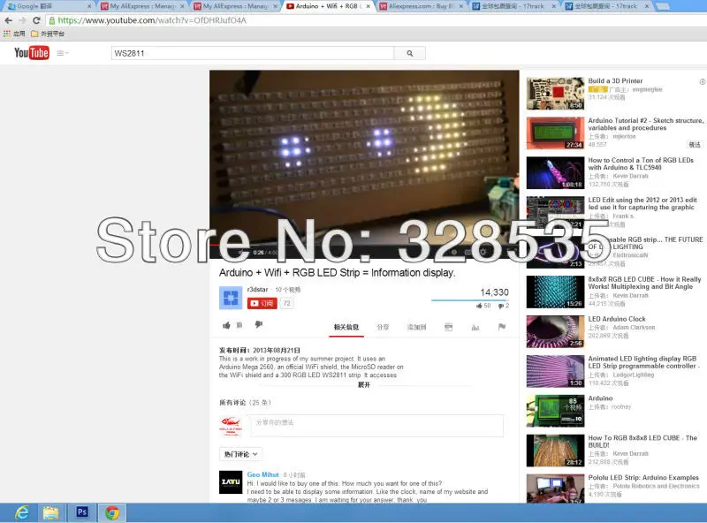Click the ZATU commenter avatar
The height and width of the screenshot is (523, 707).
point(231,482)
